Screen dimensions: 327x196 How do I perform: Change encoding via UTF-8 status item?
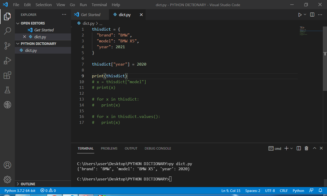point(270,191)
